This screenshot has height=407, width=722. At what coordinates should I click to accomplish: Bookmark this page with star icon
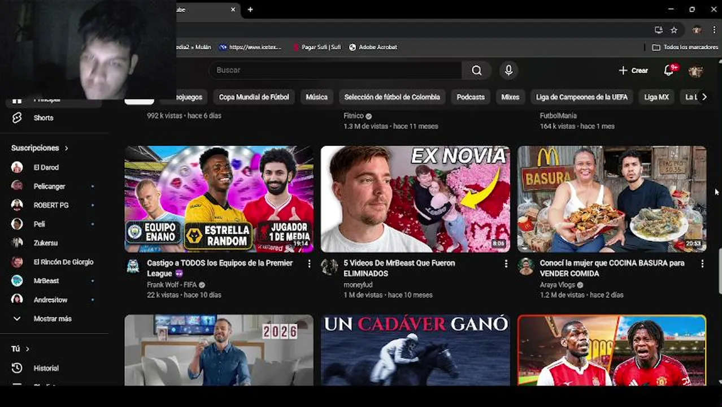point(674,30)
